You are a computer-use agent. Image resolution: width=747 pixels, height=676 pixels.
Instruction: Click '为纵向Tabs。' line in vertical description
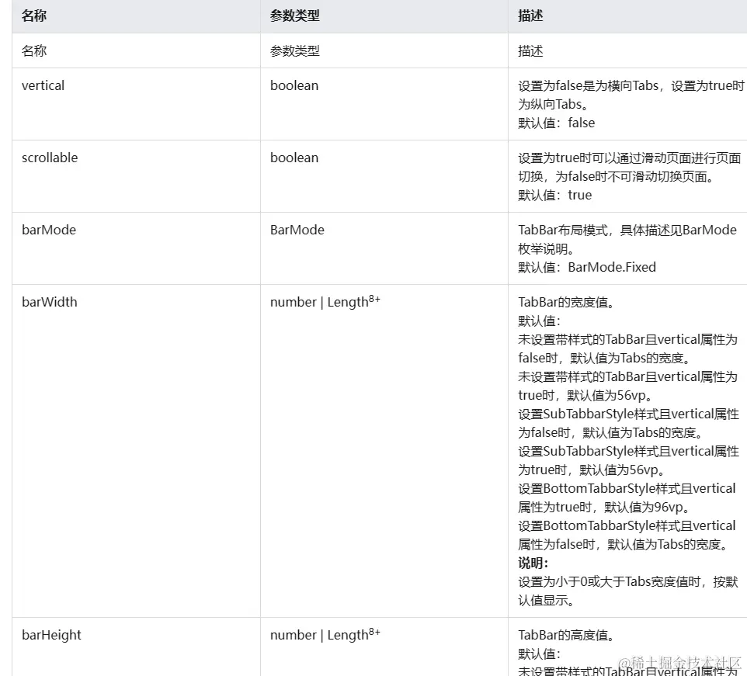554,104
